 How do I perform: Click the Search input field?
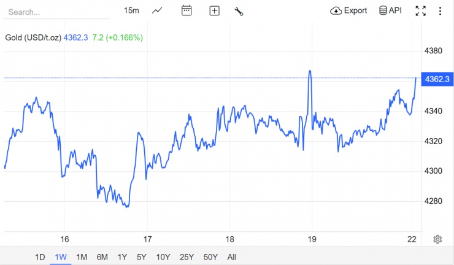(x=55, y=12)
